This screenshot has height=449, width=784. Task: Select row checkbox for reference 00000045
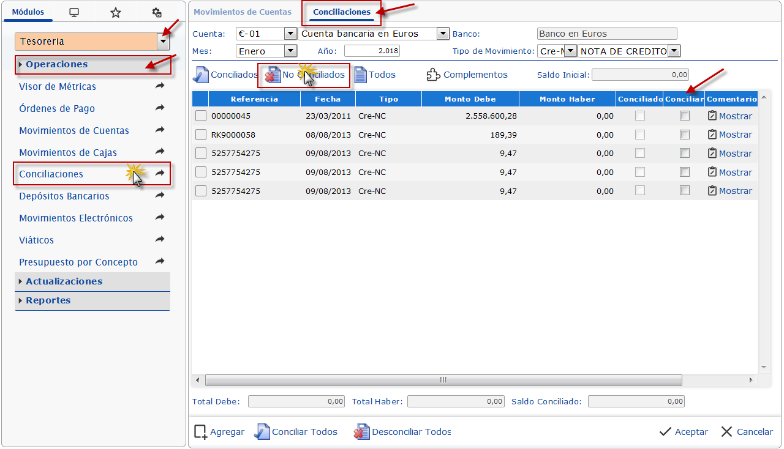pos(201,116)
